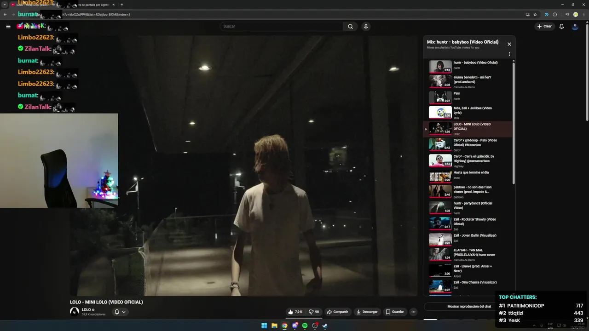The width and height of the screenshot is (589, 331).
Task: Select Hasta que termine el día in playlist
Action: (467, 177)
